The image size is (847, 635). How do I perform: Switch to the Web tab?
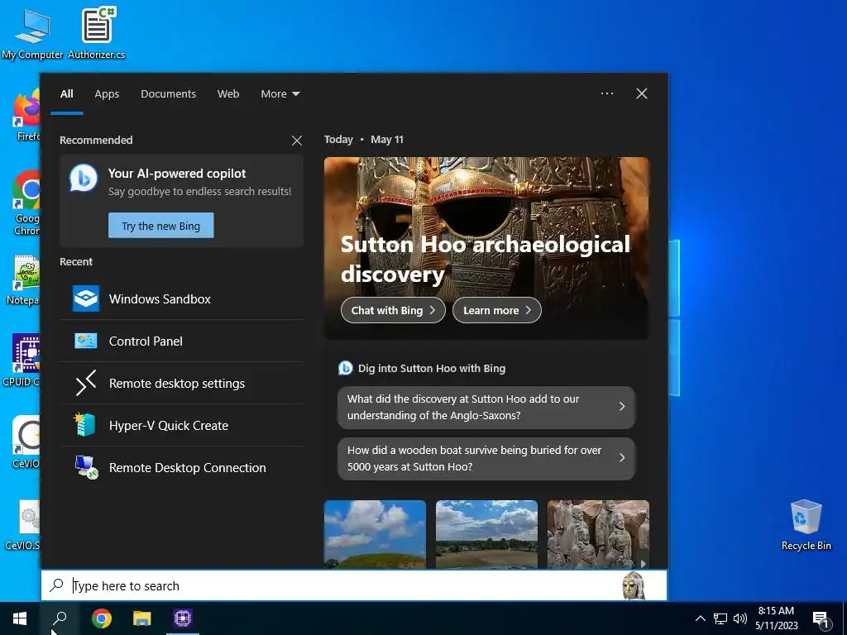[228, 94]
